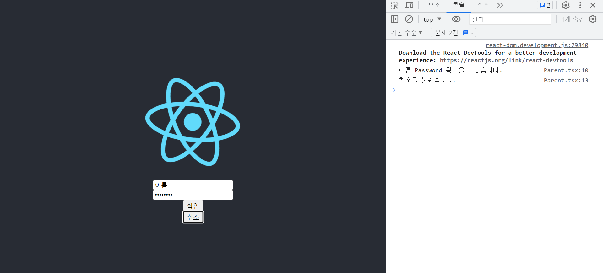Close the DevTools panel

pos(593,5)
